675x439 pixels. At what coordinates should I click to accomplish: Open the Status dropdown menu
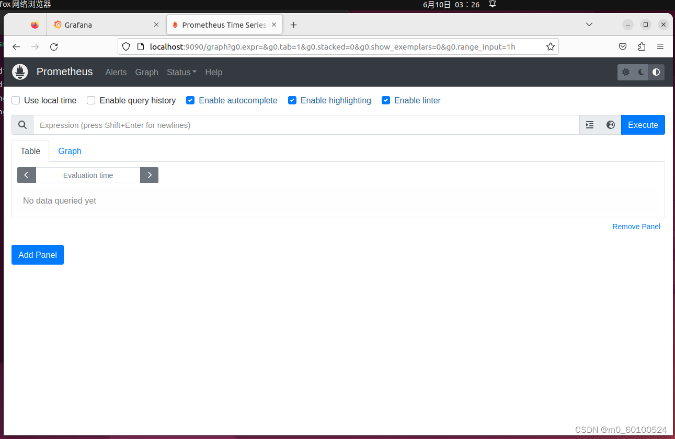tap(181, 72)
